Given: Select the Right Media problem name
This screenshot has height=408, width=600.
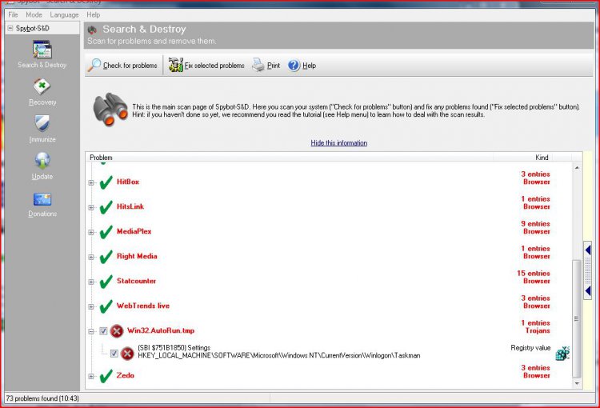Looking at the screenshot, I should coord(137,256).
